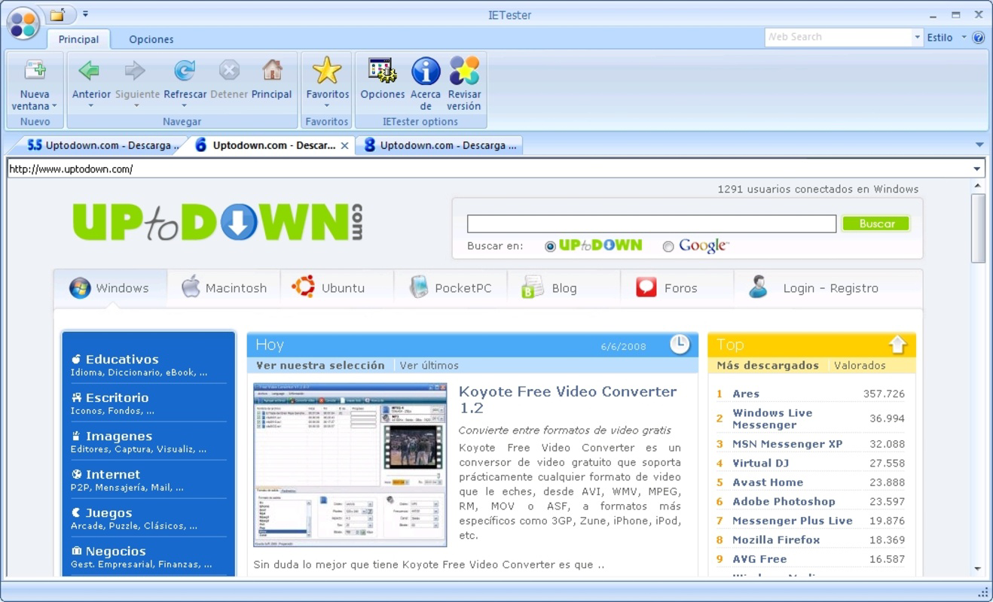Open the Nueva ventana icon
The image size is (993, 602).
pyautogui.click(x=35, y=70)
